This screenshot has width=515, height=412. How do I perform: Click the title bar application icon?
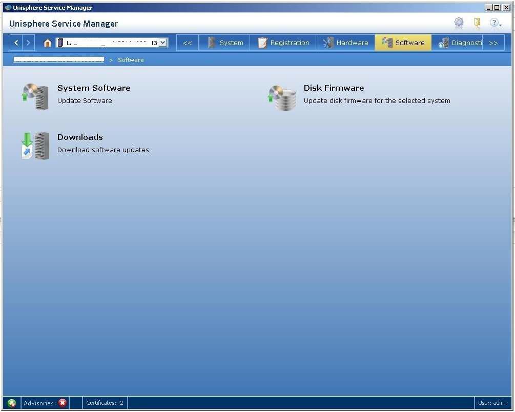pyautogui.click(x=8, y=8)
